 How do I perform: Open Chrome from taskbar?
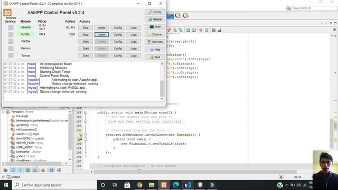click(139, 185)
